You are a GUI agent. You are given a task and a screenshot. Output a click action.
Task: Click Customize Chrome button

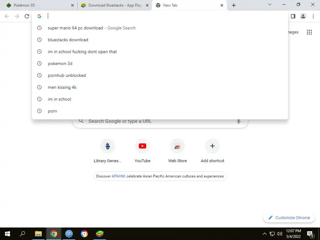click(289, 217)
